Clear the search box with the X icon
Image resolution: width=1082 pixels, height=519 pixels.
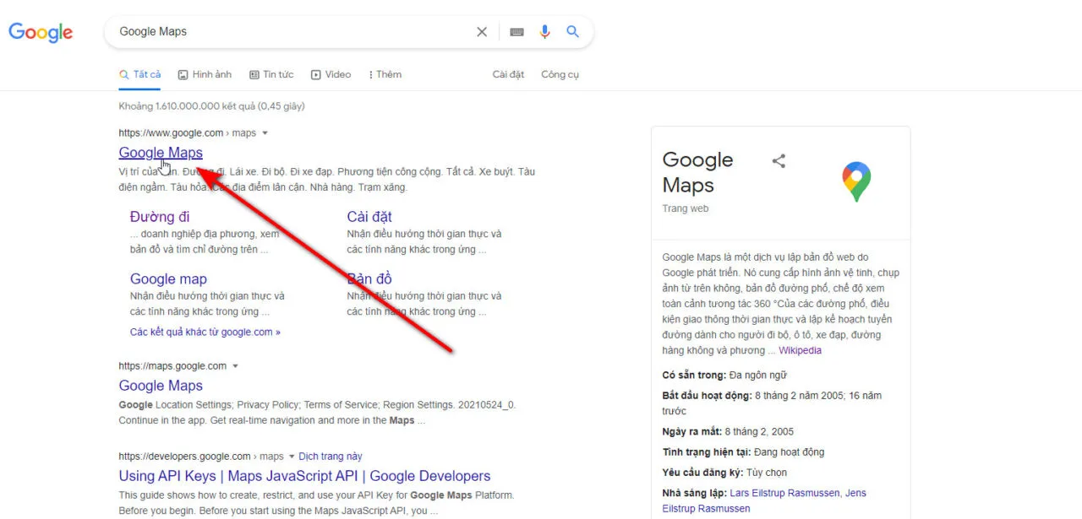482,32
